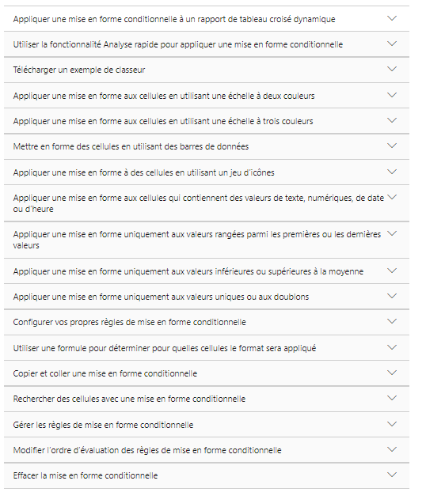
Task: Click chevron for 'jeu d'icônes' section
Action: point(392,172)
